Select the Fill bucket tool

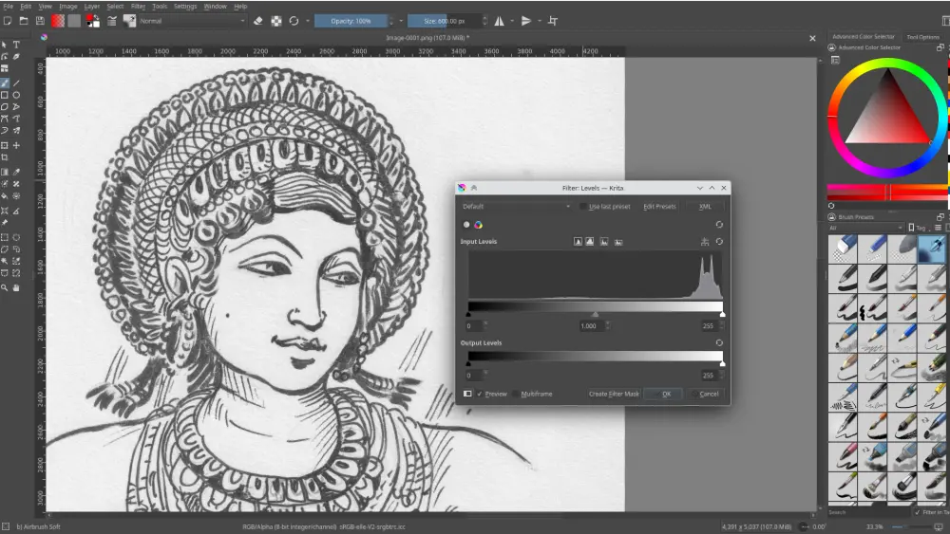click(x=5, y=196)
